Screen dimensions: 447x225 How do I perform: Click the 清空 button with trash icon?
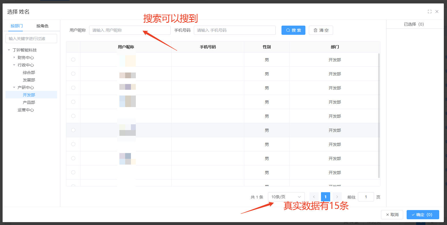[321, 30]
